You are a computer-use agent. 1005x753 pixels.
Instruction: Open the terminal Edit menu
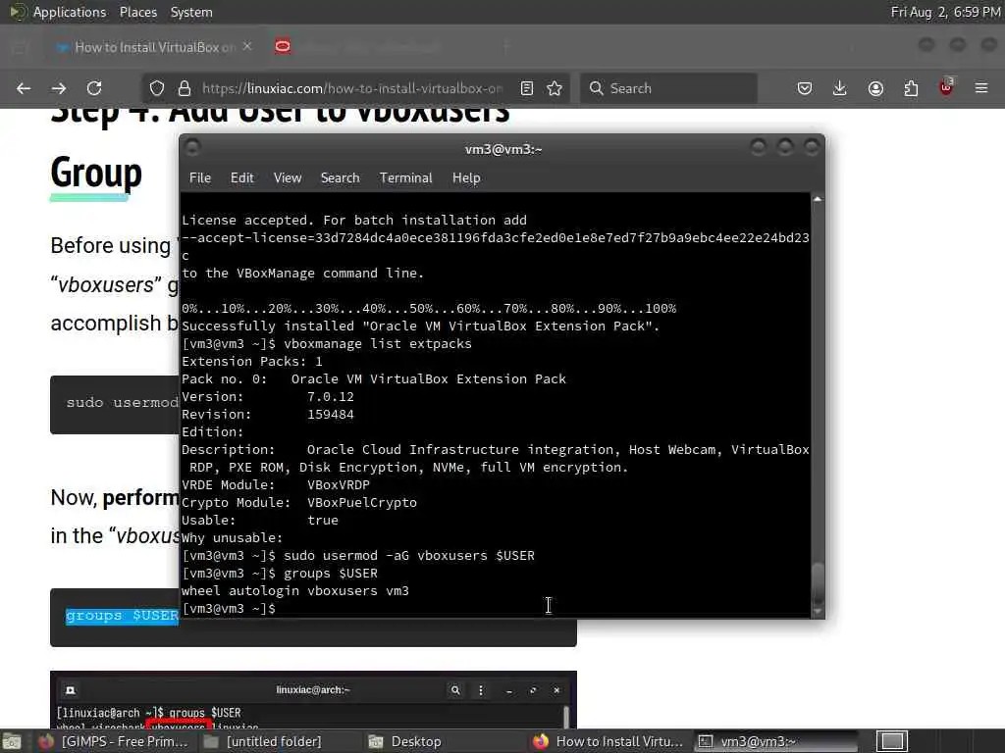click(242, 178)
